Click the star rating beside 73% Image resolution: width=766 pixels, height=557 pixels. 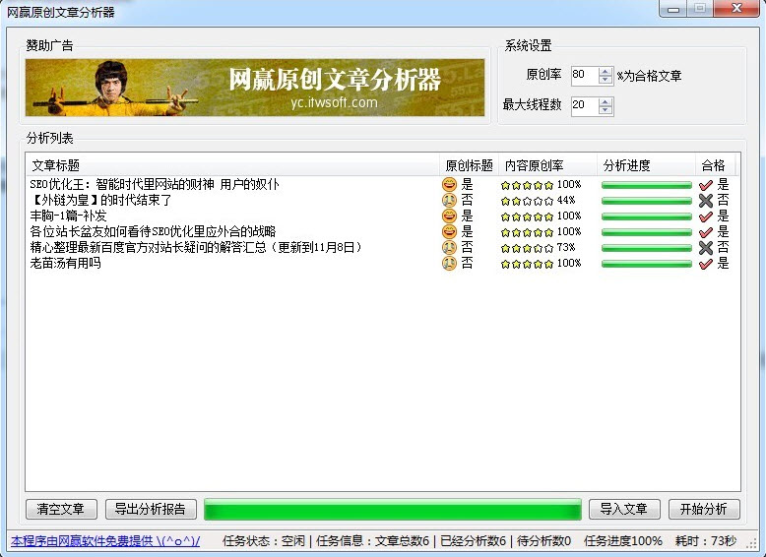click(527, 248)
